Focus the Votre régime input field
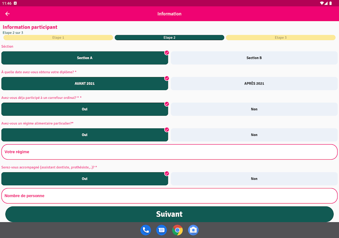The height and width of the screenshot is (238, 339). 169,152
